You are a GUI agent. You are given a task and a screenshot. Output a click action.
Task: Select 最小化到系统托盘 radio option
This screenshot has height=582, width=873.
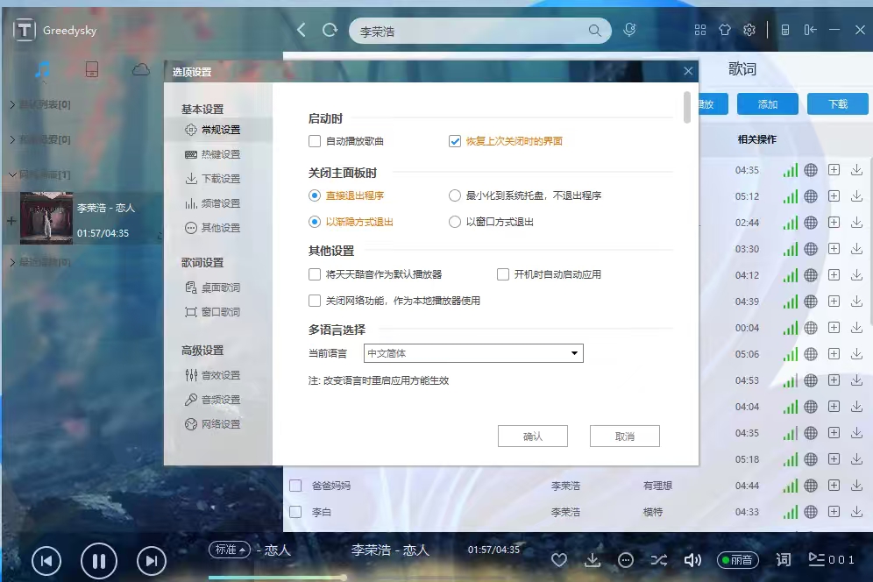click(x=455, y=195)
